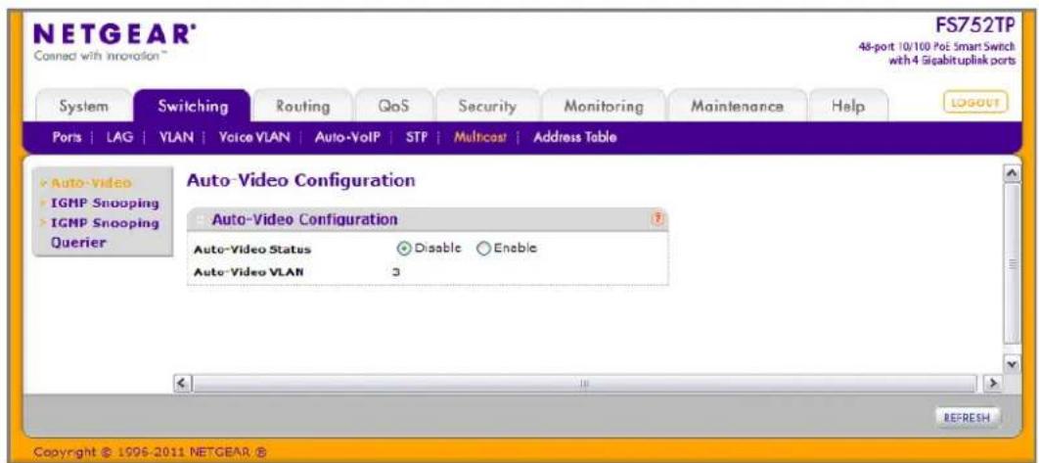1039x463 pixels.
Task: Open the Multicast submenu
Action: click(479, 137)
